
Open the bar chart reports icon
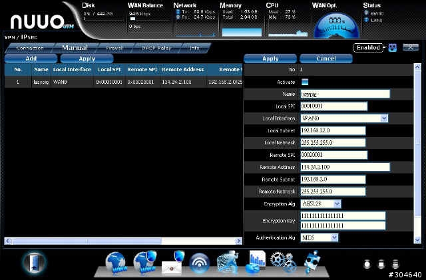(x=256, y=262)
